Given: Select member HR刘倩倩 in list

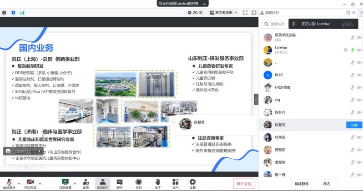Looking at the screenshot, I should click(310, 87).
